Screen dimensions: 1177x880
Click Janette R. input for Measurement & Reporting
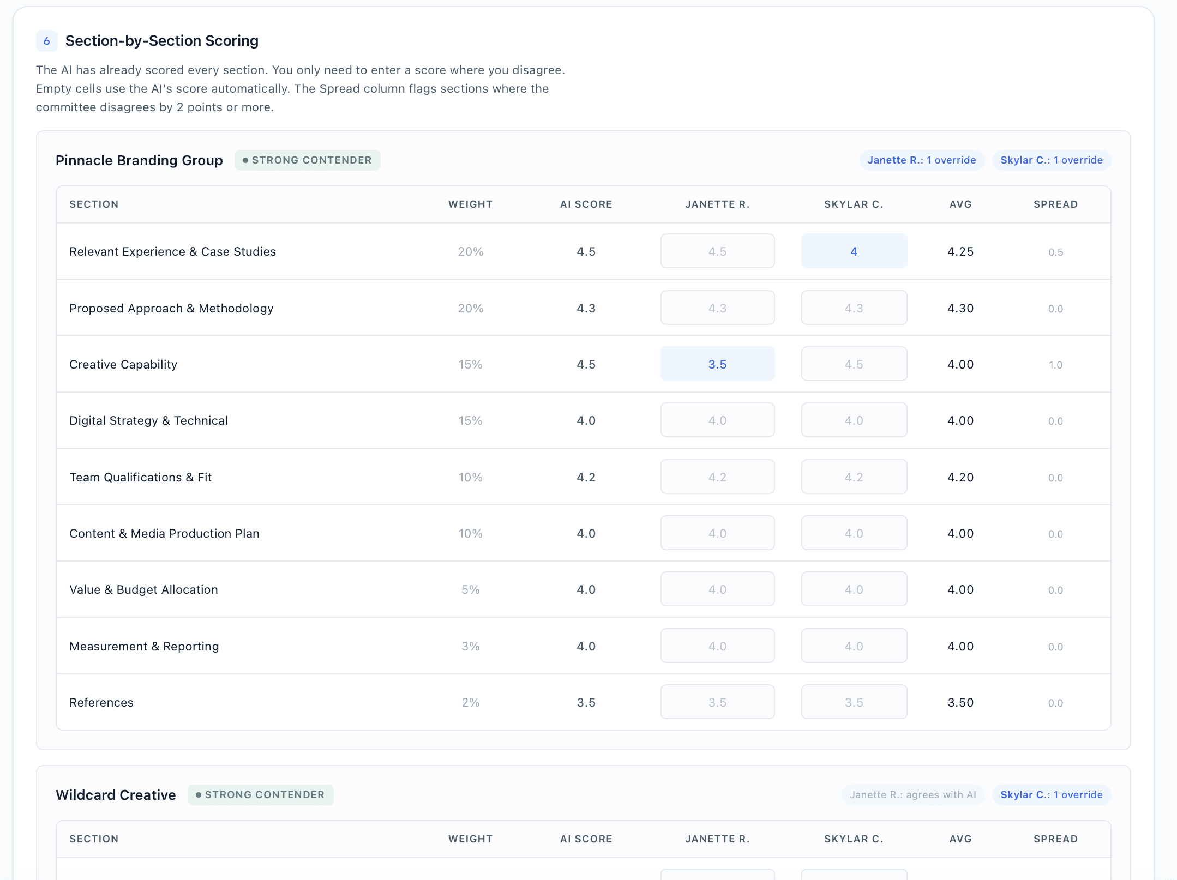tap(717, 646)
